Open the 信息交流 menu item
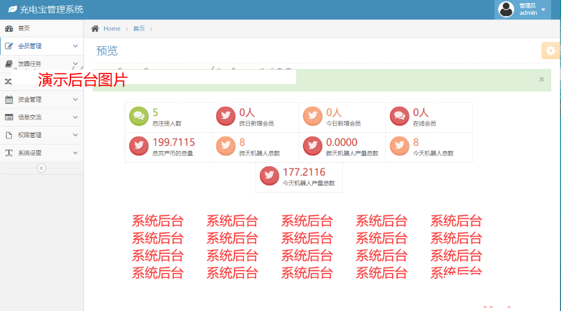This screenshot has width=561, height=311. (x=30, y=117)
